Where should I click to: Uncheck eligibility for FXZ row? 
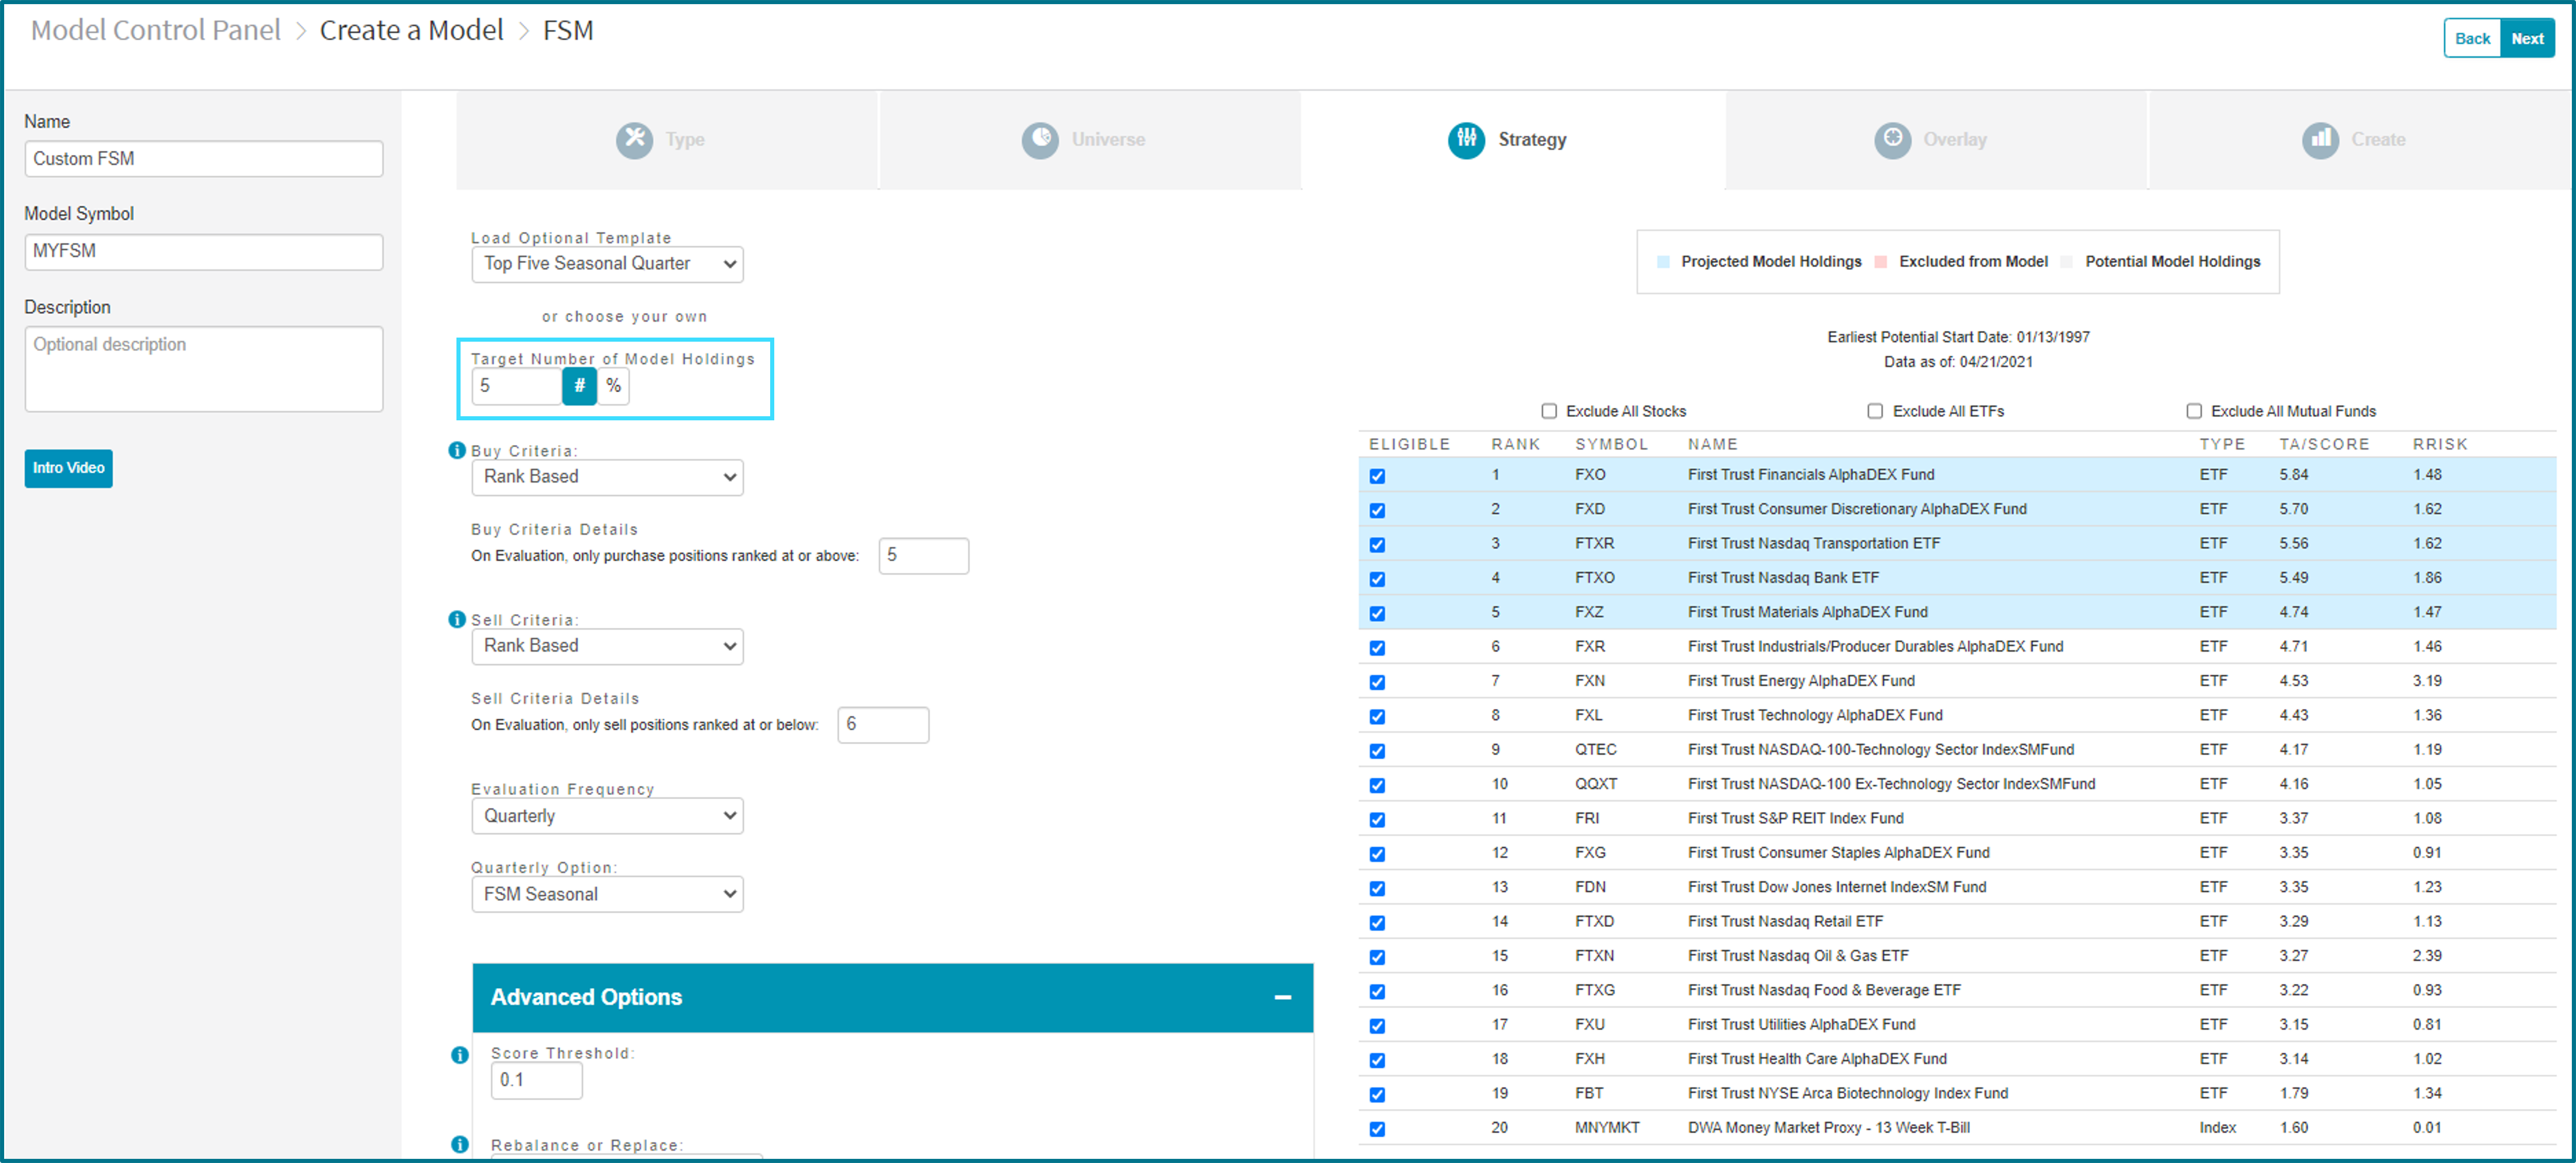pos(1377,613)
